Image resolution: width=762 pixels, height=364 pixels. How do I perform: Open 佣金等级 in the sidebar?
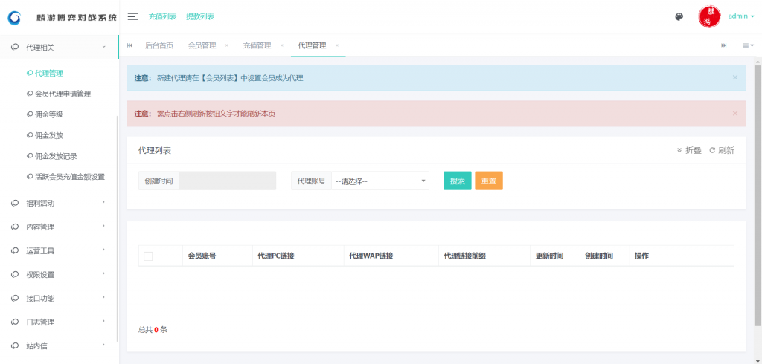(x=49, y=114)
